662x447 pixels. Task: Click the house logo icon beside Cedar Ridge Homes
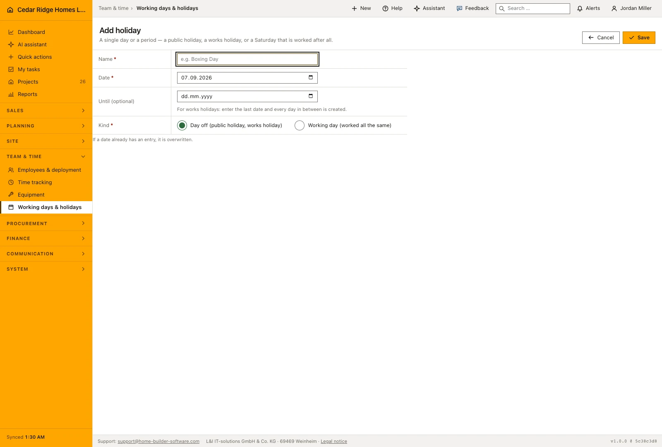click(x=10, y=10)
